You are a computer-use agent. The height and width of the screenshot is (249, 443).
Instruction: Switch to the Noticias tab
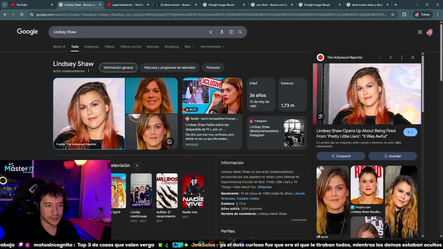[153, 47]
